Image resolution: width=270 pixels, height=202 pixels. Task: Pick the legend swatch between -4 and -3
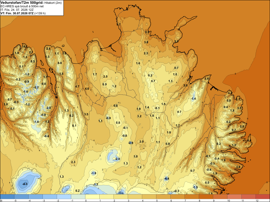[x=36, y=197]
